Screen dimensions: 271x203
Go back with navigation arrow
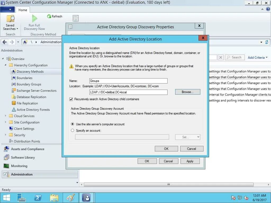pyautogui.click(x=5, y=42)
